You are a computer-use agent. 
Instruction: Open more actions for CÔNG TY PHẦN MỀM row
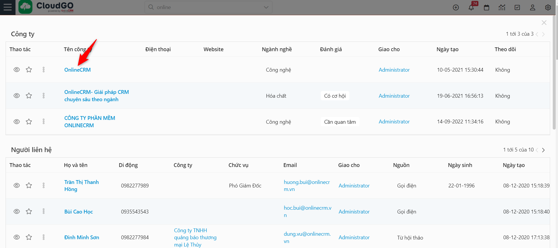(x=44, y=122)
